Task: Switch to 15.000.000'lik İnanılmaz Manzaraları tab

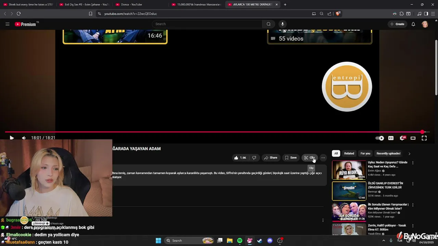Action: click(x=197, y=4)
